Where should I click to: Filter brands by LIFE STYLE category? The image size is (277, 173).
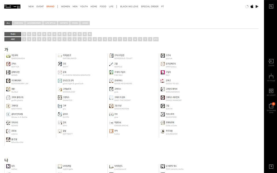(50, 23)
